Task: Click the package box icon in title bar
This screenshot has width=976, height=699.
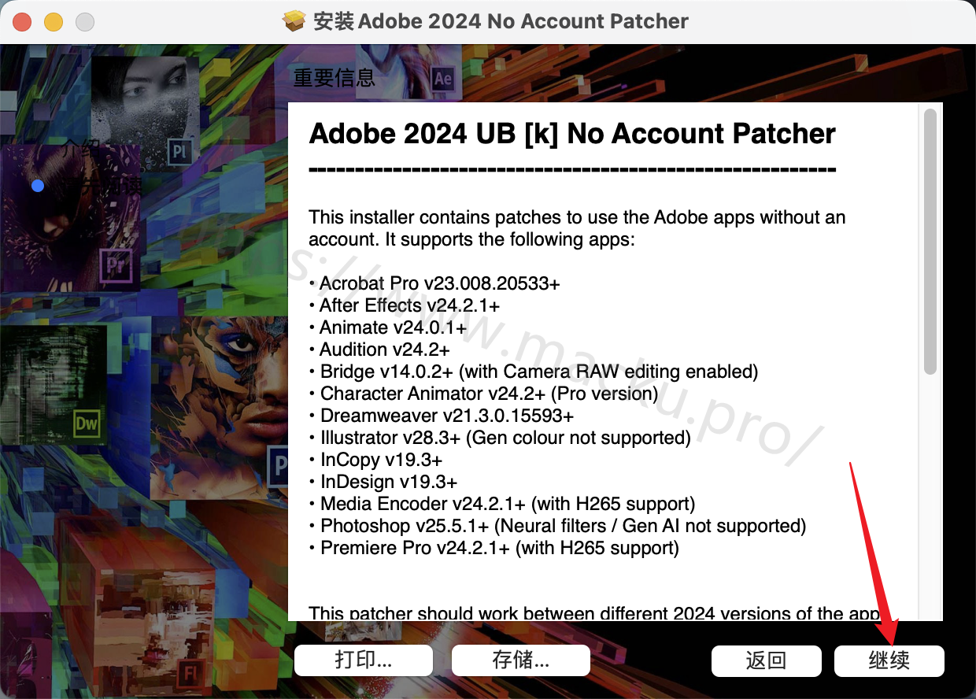Action: [294, 21]
